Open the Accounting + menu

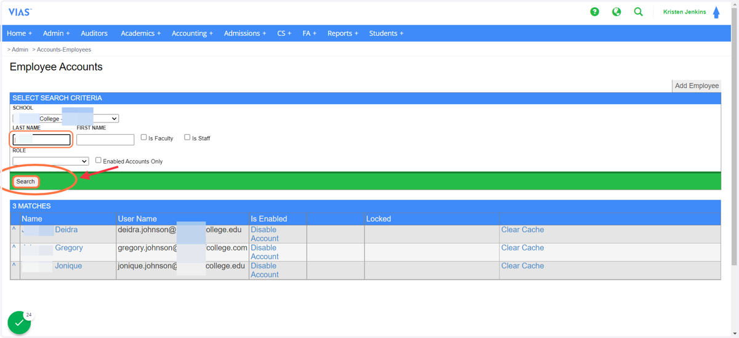(192, 33)
